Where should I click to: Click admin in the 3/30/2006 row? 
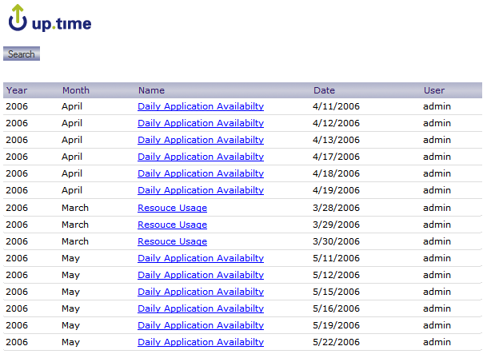pyautogui.click(x=437, y=241)
